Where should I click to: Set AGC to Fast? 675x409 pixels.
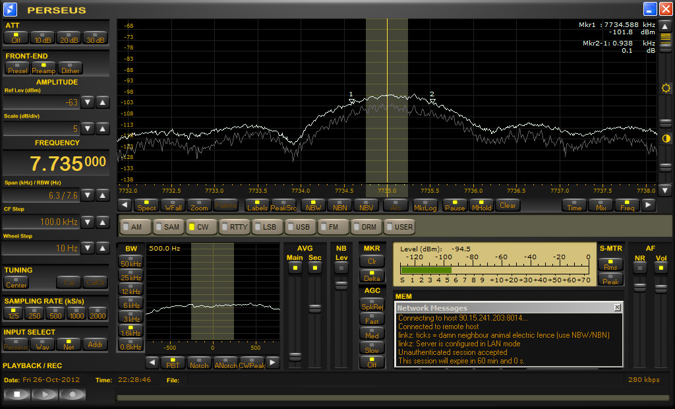[x=372, y=319]
